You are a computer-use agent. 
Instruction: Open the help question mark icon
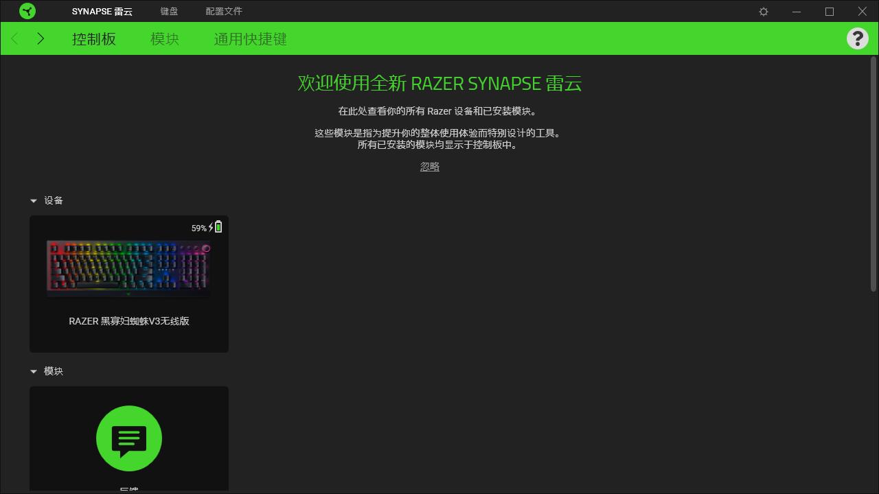click(857, 38)
